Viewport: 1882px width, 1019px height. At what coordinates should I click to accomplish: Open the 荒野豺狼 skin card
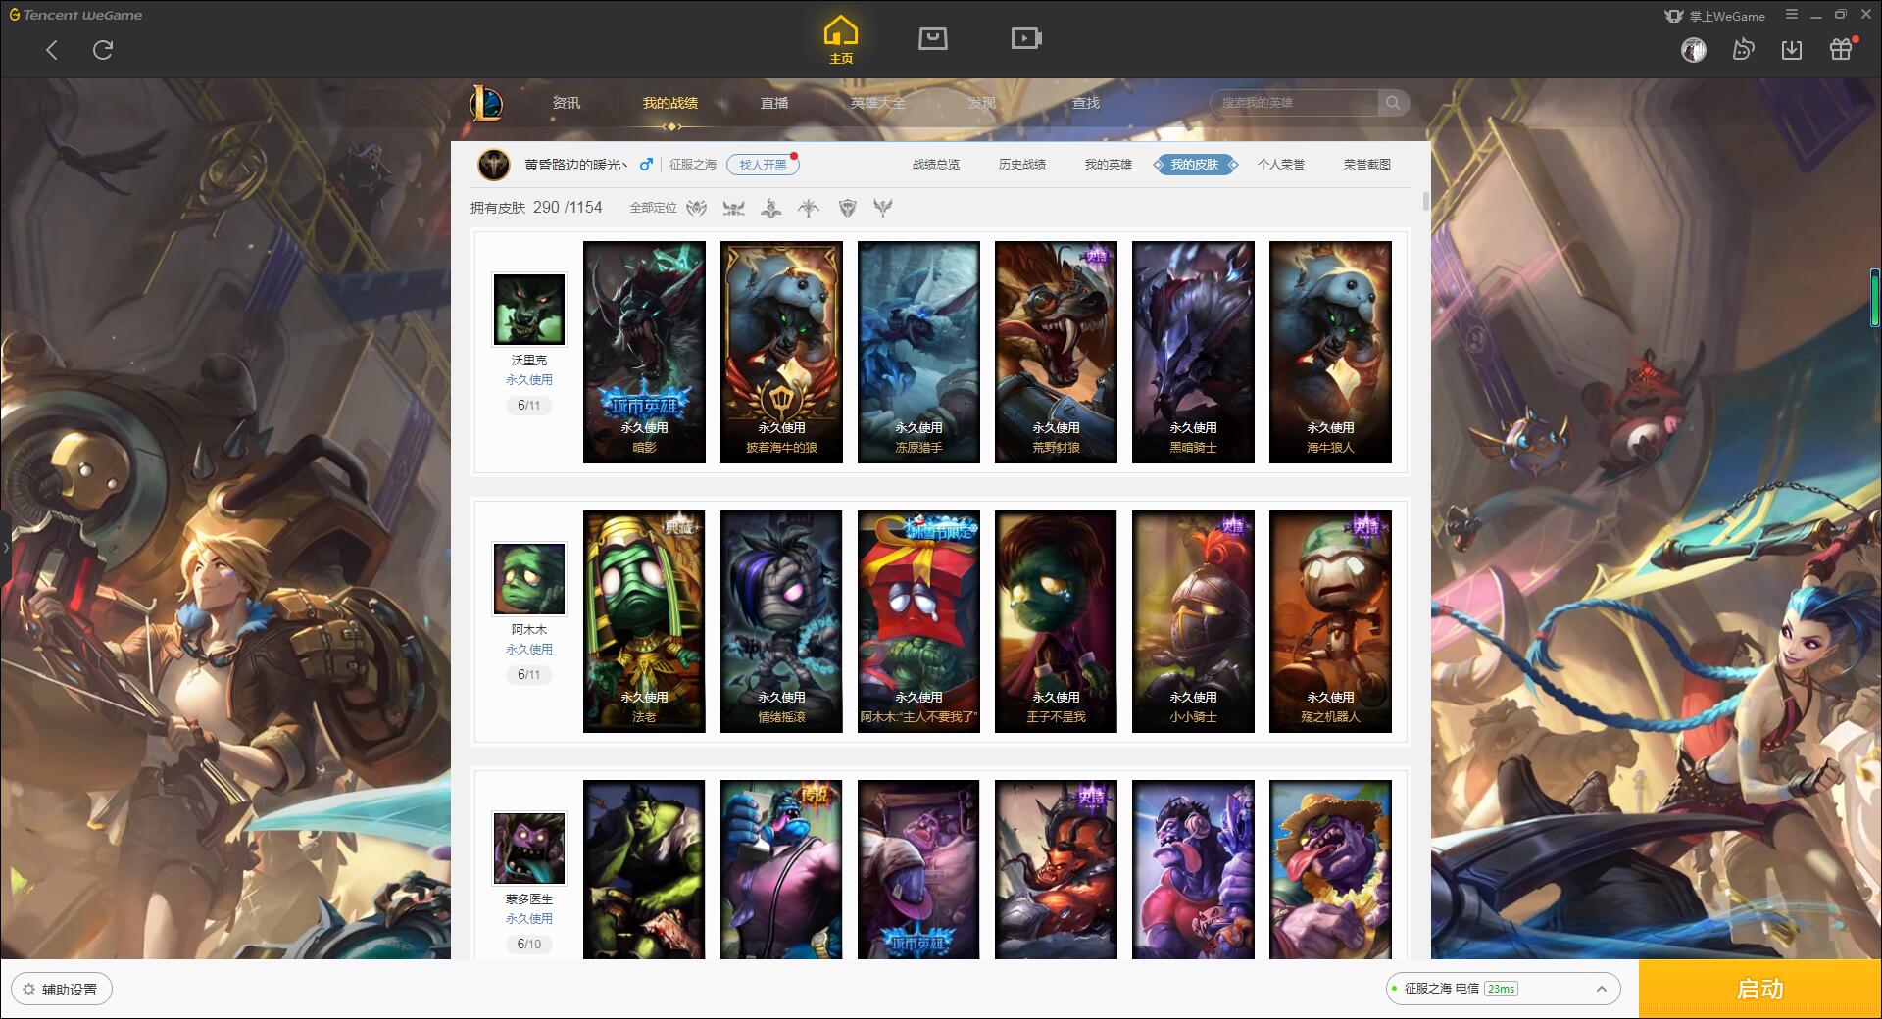[x=1056, y=352]
